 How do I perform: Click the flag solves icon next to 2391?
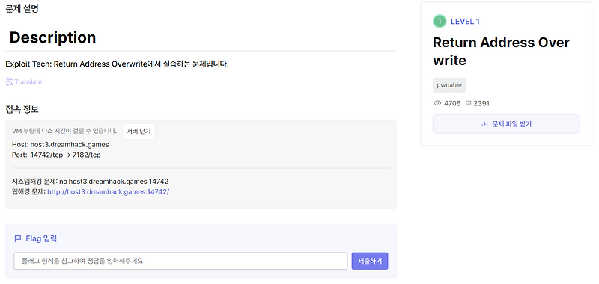[469, 103]
